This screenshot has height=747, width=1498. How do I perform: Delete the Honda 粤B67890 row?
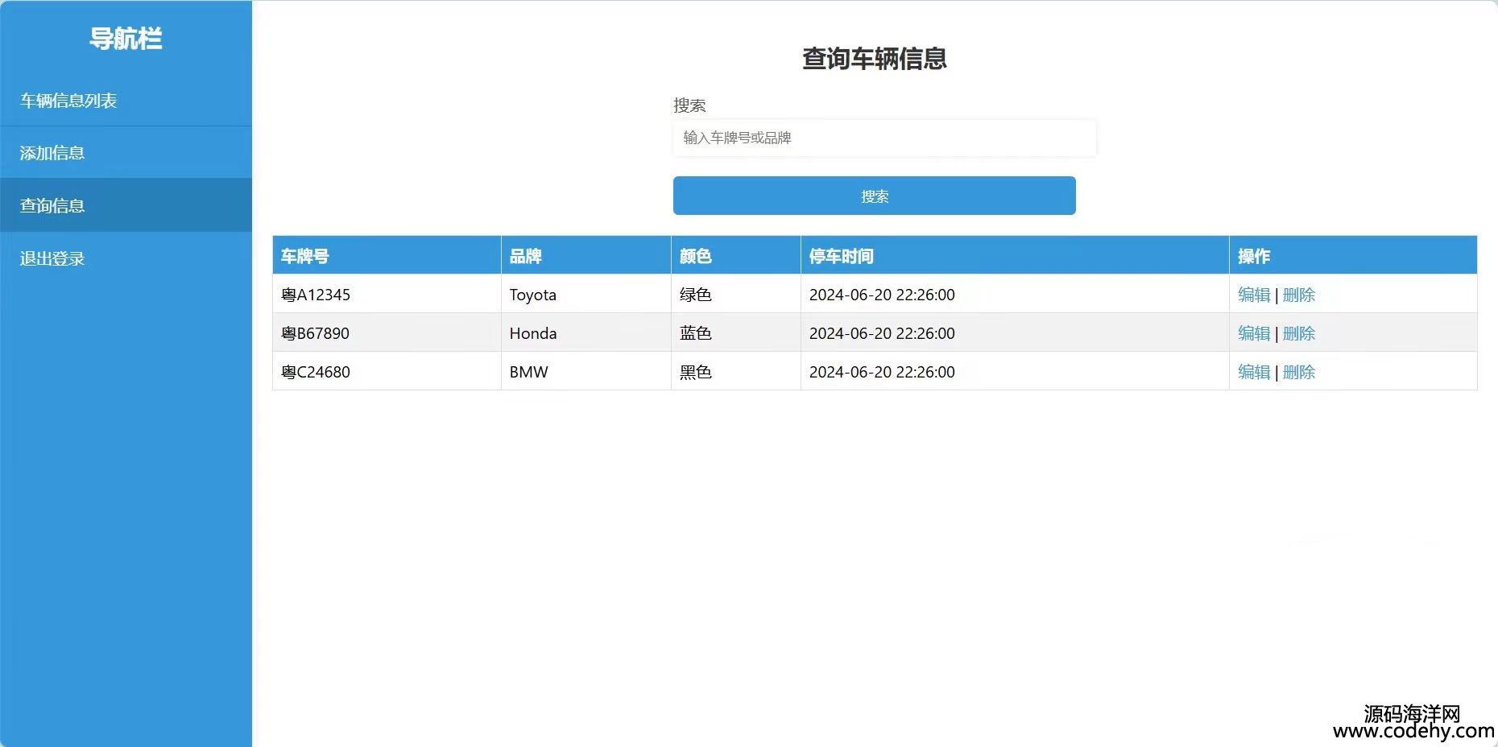point(1298,333)
